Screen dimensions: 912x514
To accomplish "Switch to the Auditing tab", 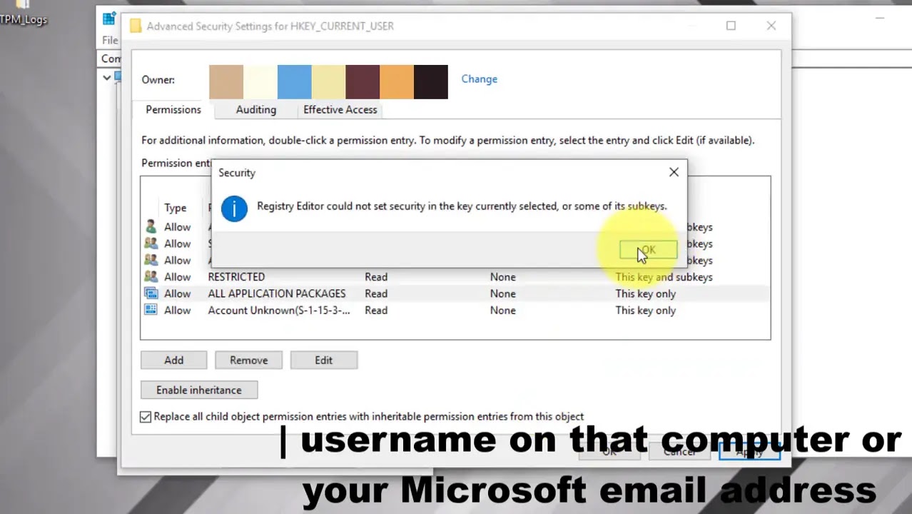I will click(x=255, y=110).
